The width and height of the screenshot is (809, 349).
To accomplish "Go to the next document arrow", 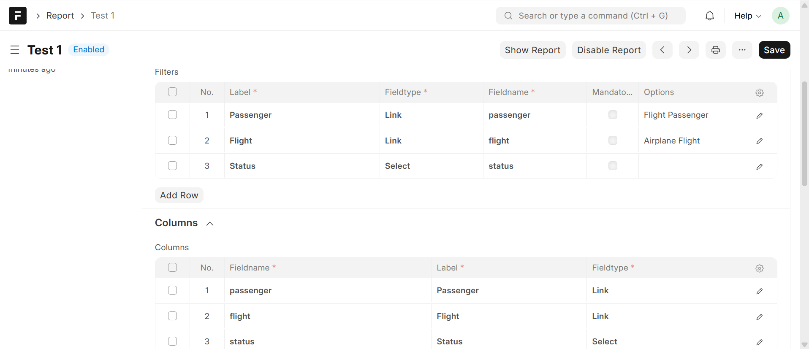I will [x=689, y=50].
